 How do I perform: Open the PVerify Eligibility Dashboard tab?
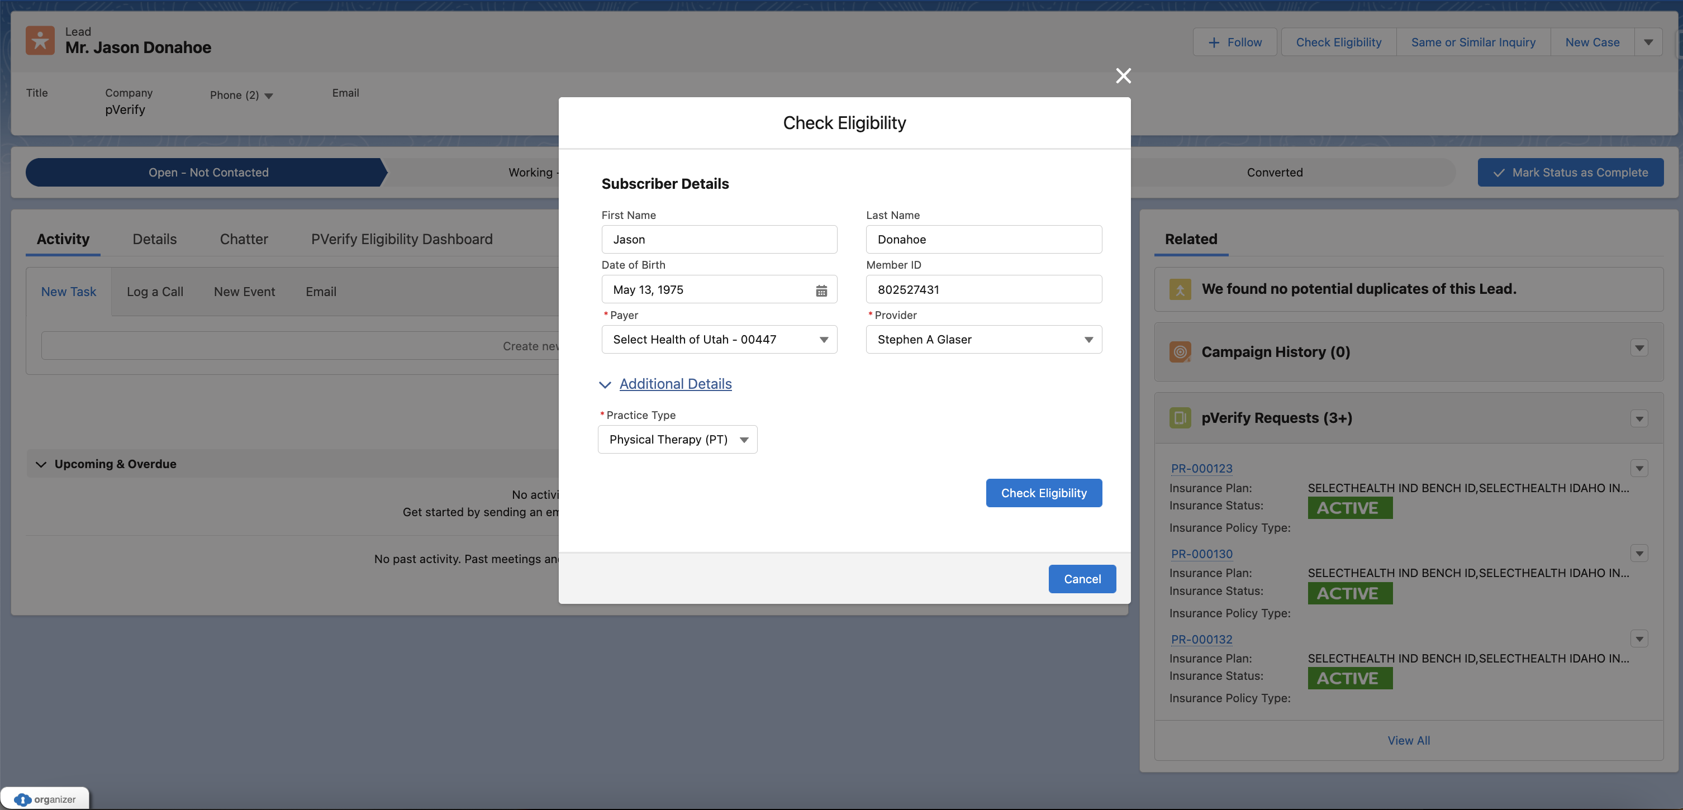point(401,239)
